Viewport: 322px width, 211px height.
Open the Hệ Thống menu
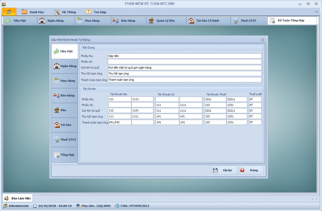point(65,12)
